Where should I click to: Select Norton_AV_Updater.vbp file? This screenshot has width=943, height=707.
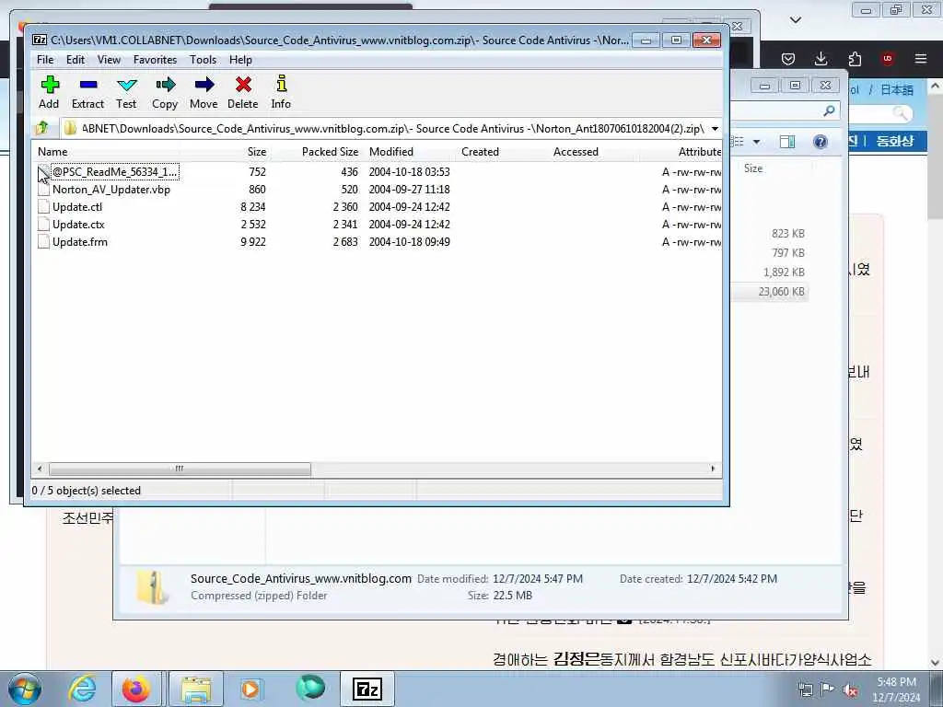tap(111, 190)
